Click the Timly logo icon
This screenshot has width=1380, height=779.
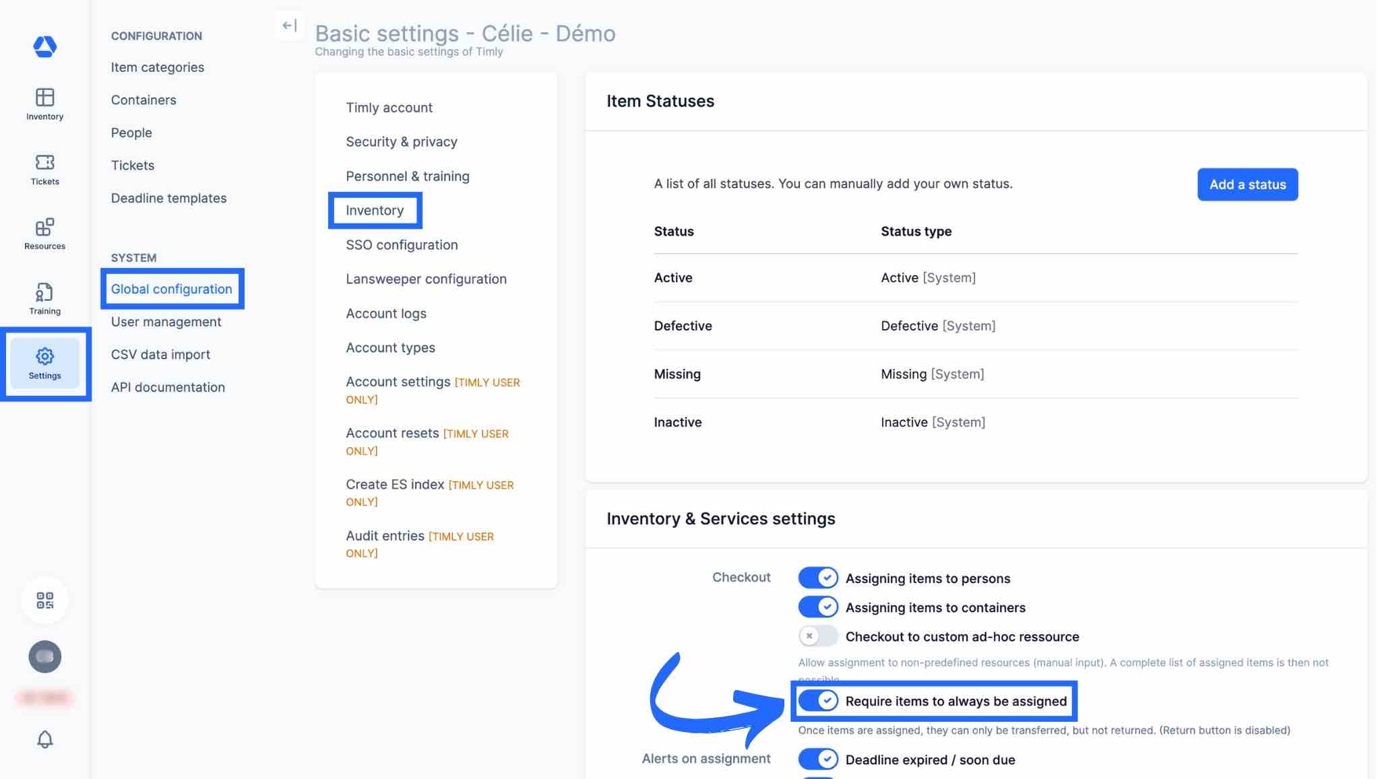click(x=44, y=46)
